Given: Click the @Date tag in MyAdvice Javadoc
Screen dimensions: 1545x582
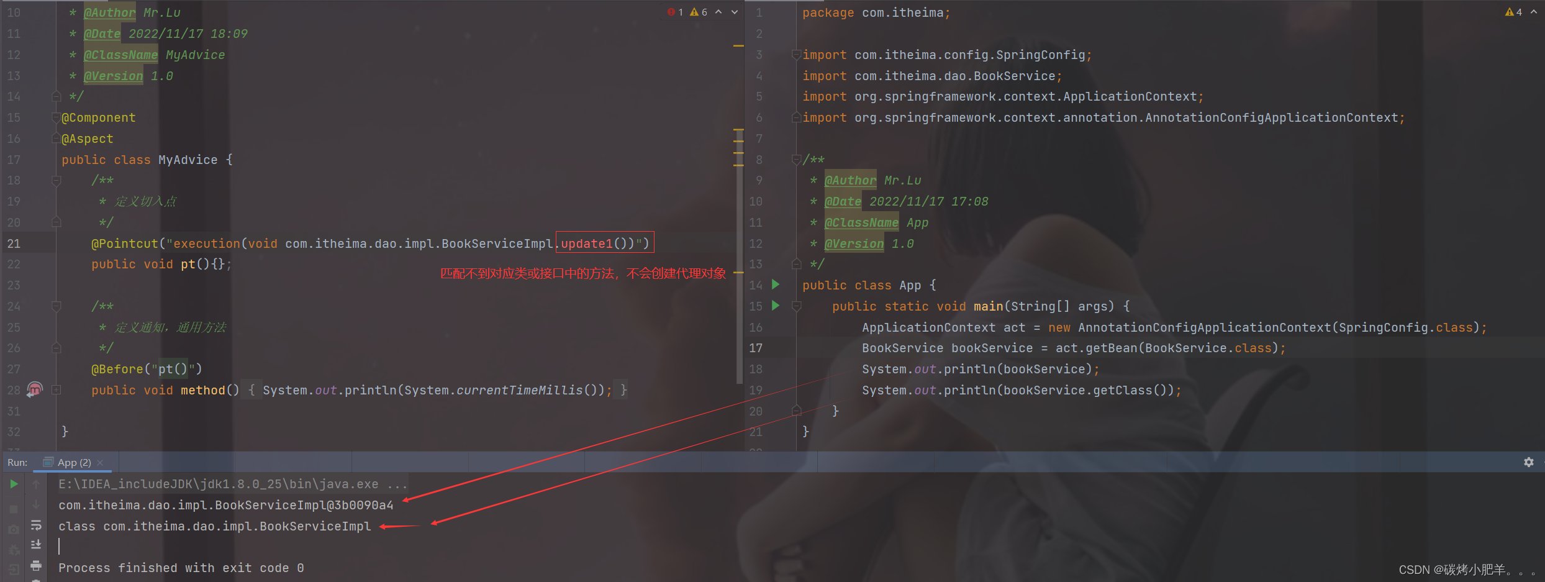Looking at the screenshot, I should point(102,34).
